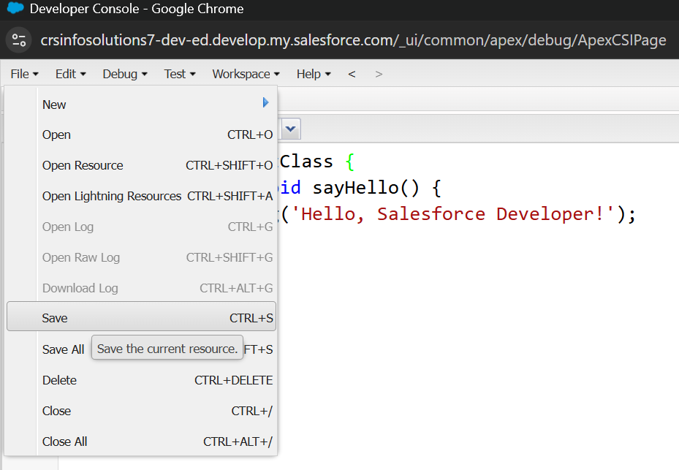Image resolution: width=679 pixels, height=470 pixels.
Task: Select Close All menu entry
Action: (x=64, y=441)
